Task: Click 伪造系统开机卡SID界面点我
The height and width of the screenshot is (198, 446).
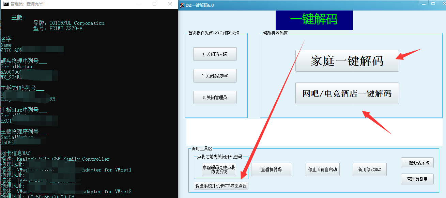Action: pyautogui.click(x=221, y=186)
